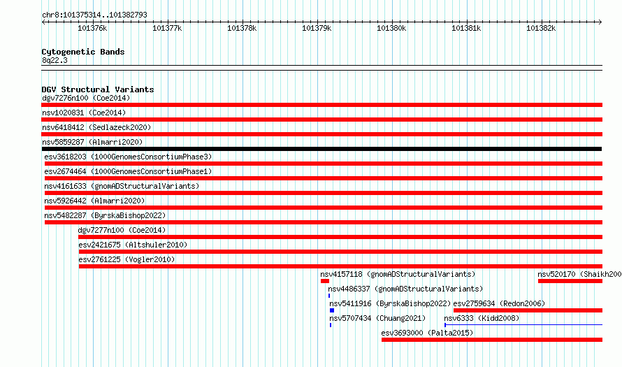Viewport: 622px width, 367px height.
Task: Click the nsv5482287 red variant bar
Action: (x=324, y=222)
